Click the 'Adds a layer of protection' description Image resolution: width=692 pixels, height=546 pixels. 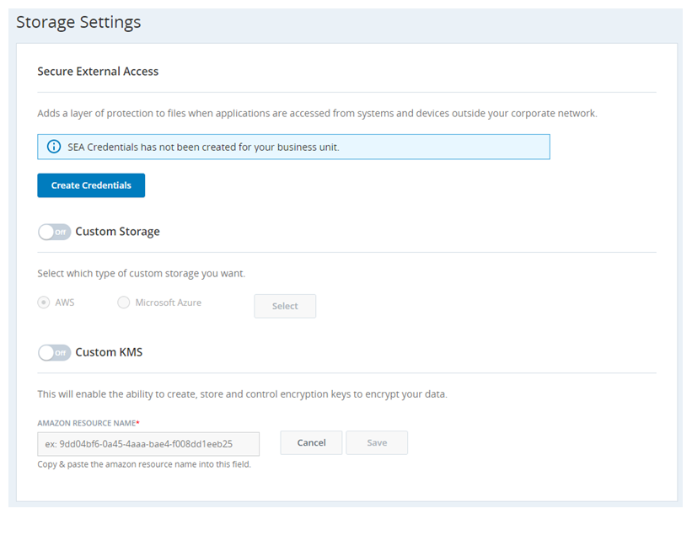pos(317,114)
